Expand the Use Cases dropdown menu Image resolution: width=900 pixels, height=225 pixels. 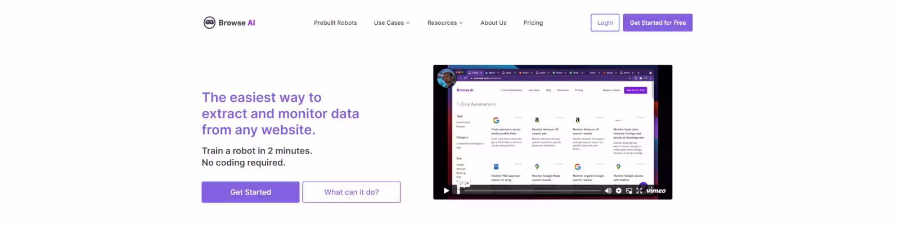(391, 23)
